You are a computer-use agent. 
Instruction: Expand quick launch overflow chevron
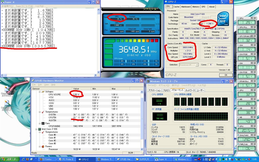(36, 159)
